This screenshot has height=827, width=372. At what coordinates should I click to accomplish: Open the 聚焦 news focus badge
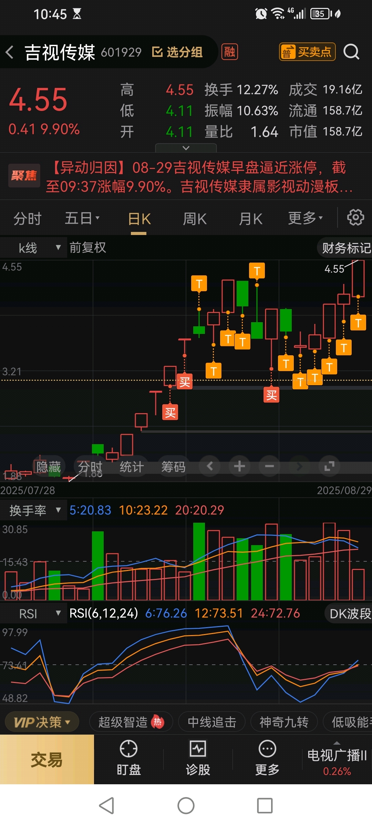(x=24, y=176)
